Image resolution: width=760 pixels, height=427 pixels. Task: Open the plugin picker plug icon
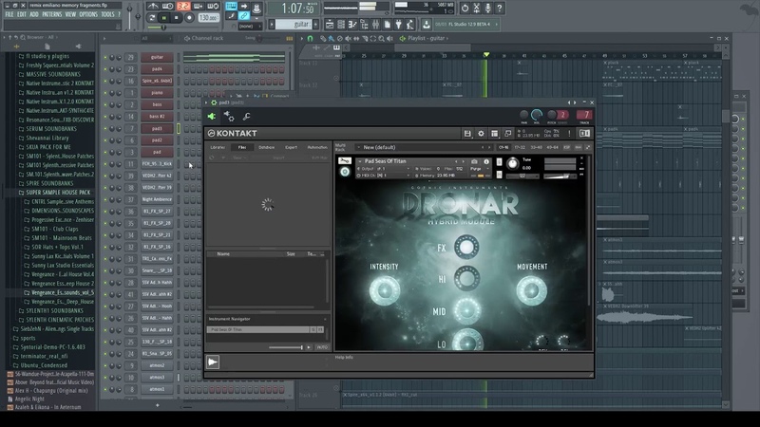pyautogui.click(x=398, y=25)
